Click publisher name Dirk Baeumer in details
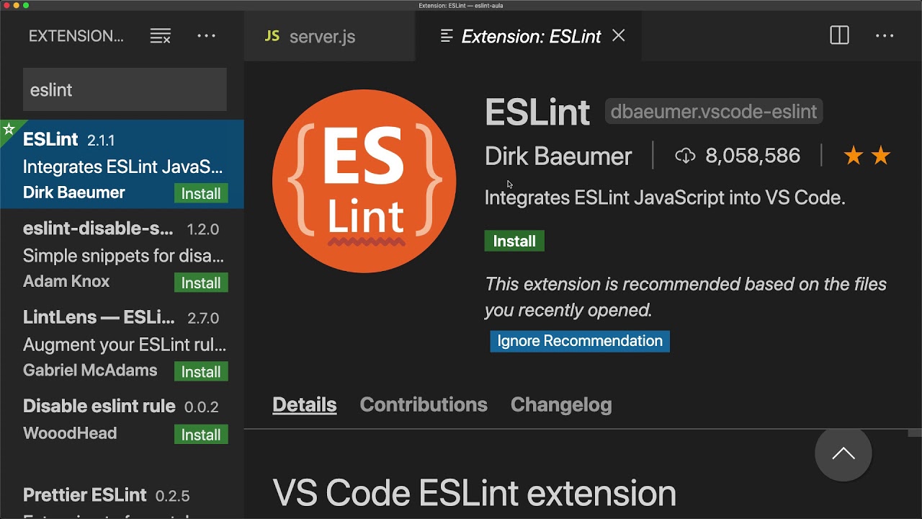This screenshot has width=922, height=519. pos(558,156)
